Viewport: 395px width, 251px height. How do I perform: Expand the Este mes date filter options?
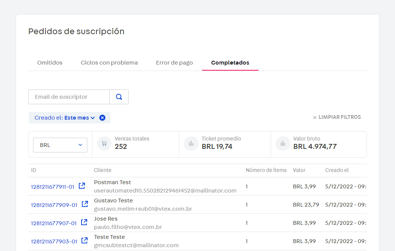[93, 118]
